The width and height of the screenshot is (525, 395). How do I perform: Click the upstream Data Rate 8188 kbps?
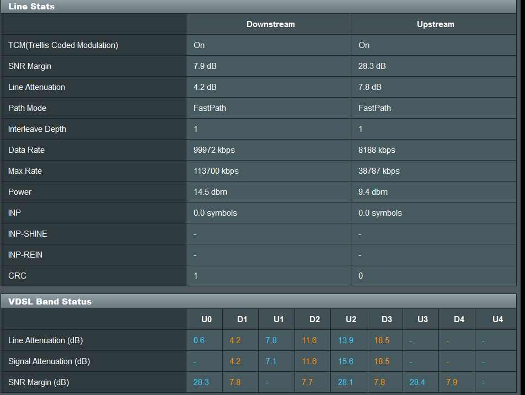pyautogui.click(x=377, y=150)
